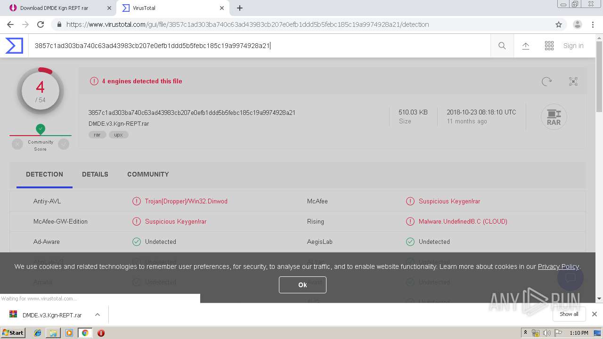Click the 2018-10-23 08:18:10 UTC date
Viewport: 603px width, 339px height.
pos(481,112)
